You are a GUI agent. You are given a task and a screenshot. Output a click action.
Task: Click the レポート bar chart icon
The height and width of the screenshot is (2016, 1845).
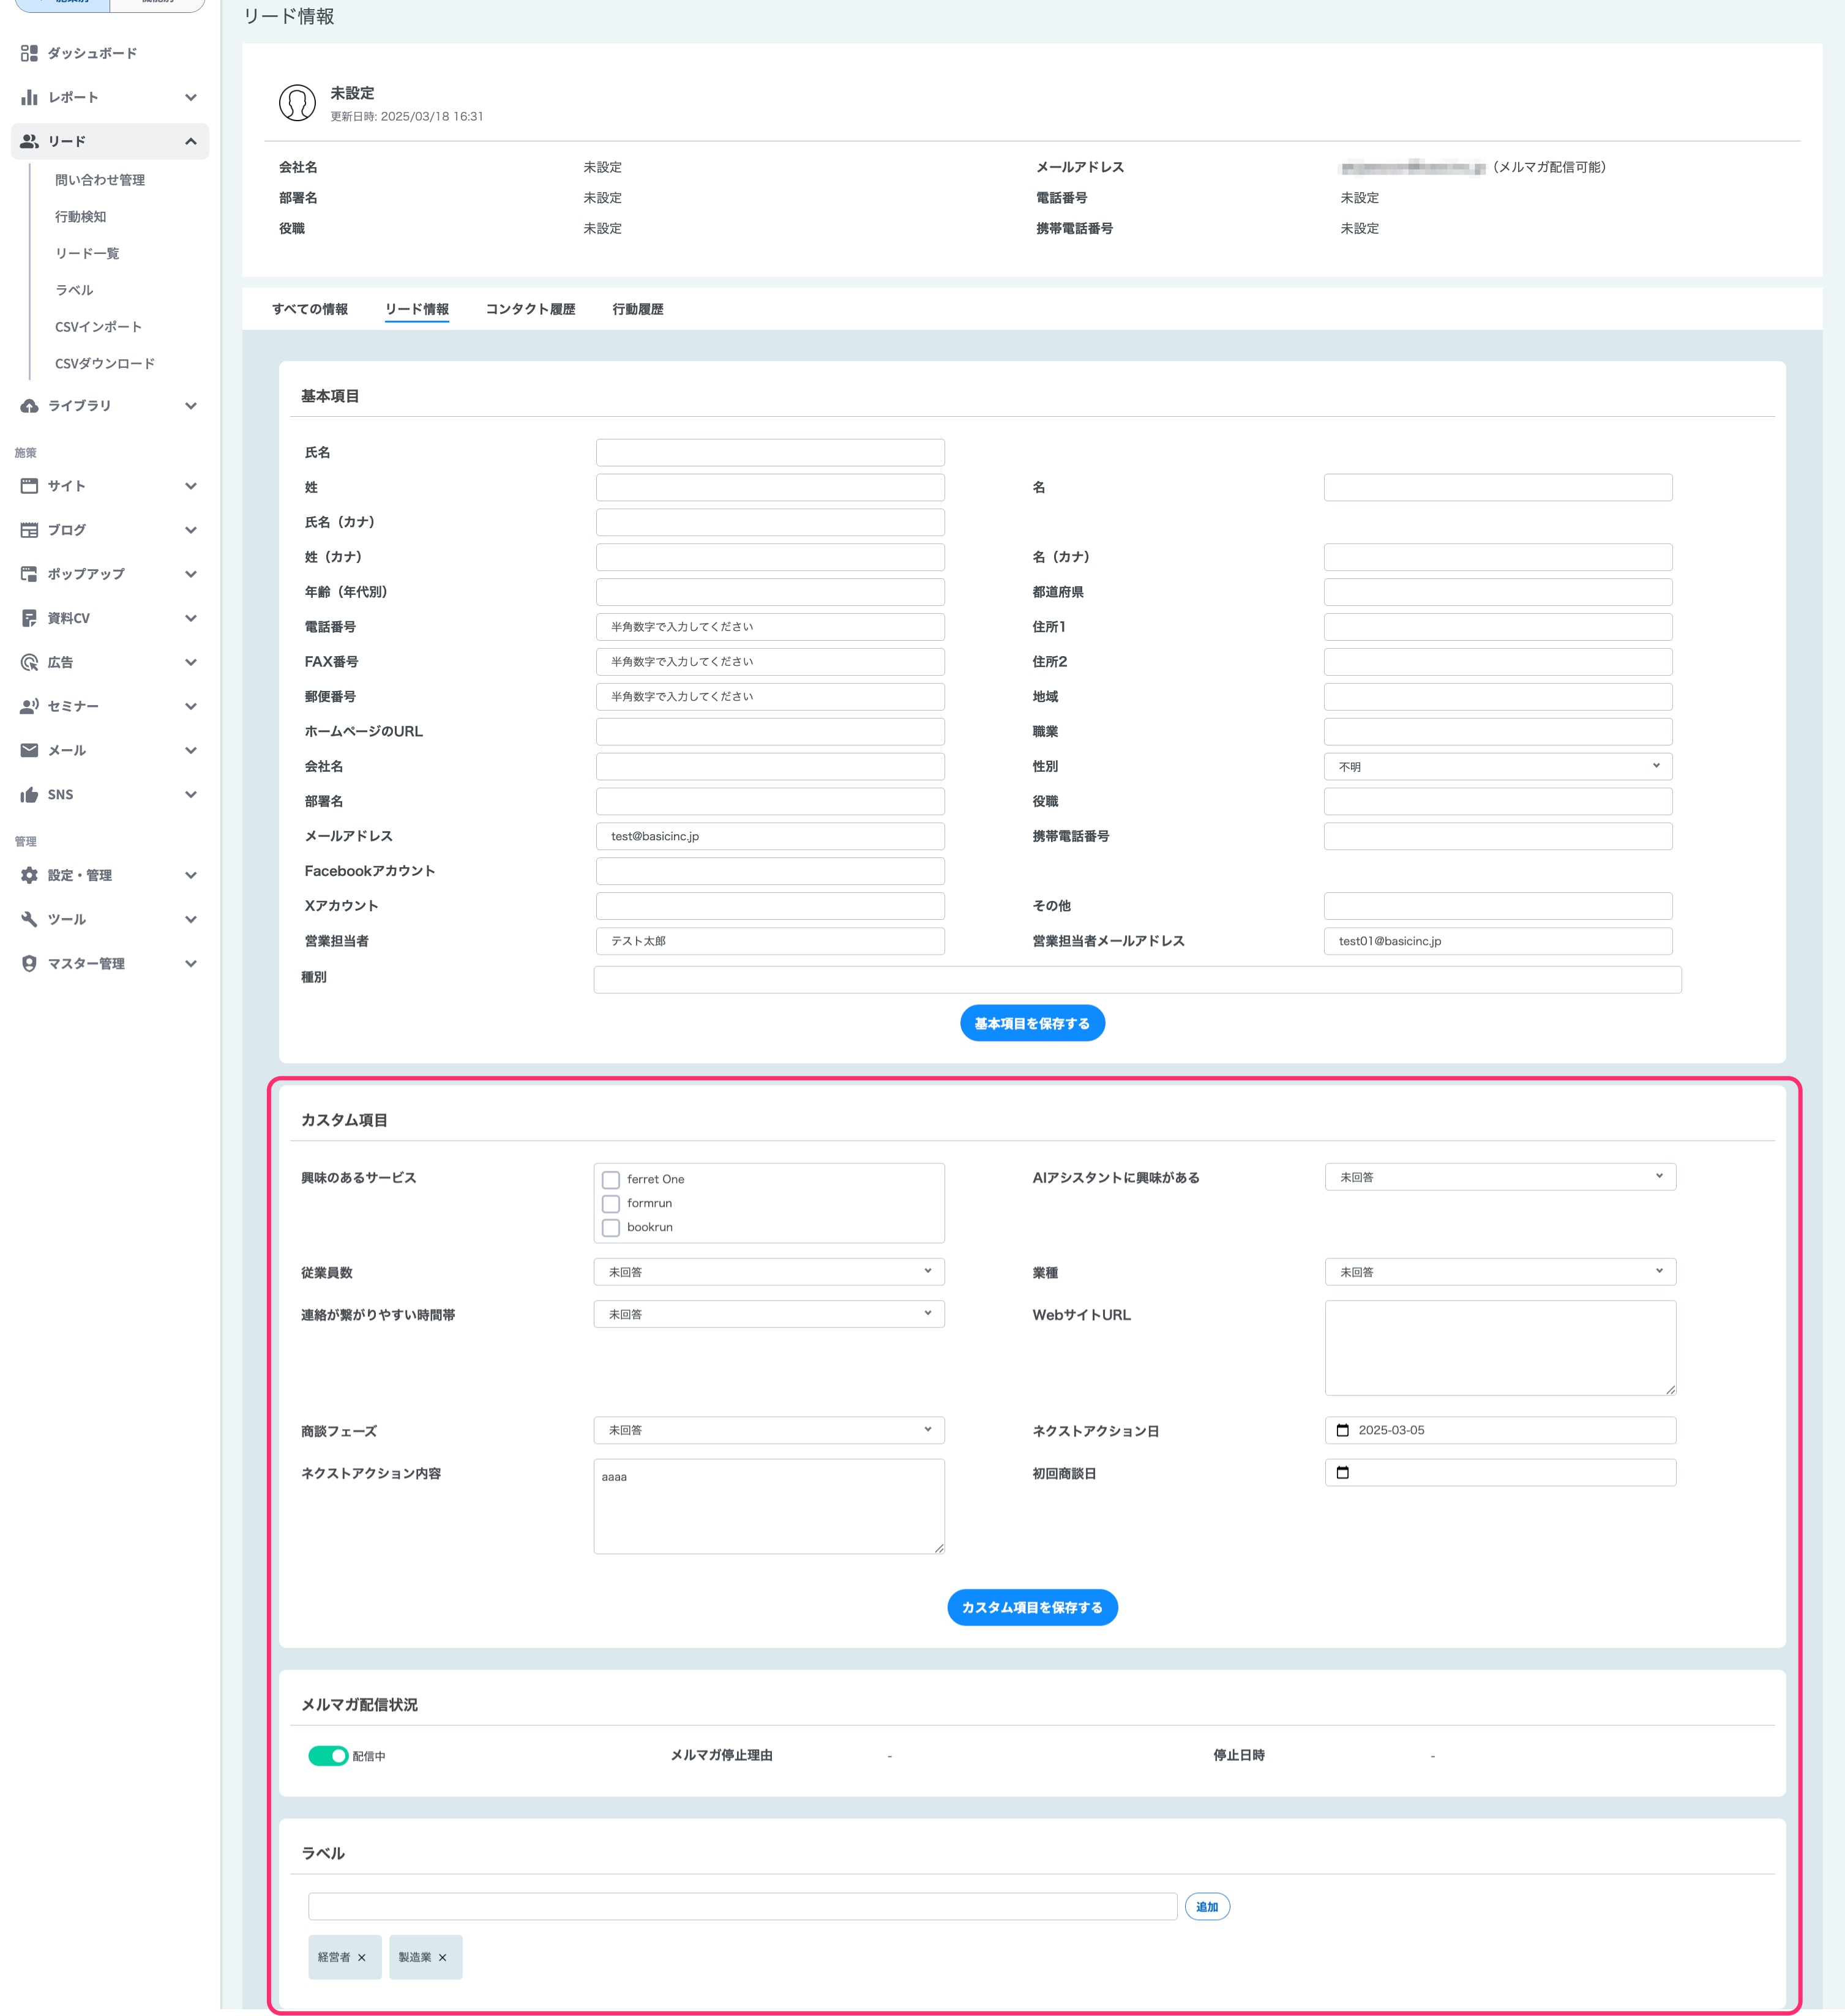(x=29, y=97)
